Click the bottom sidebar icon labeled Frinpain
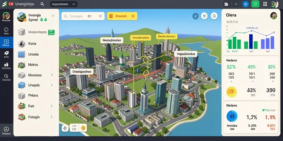The height and width of the screenshot is (141, 283). pyautogui.click(x=7, y=130)
